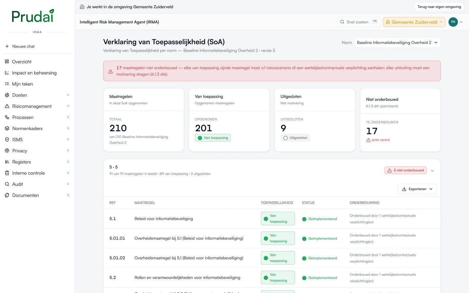Open account menu chevron next to avatar
469x293 pixels.
461,22
